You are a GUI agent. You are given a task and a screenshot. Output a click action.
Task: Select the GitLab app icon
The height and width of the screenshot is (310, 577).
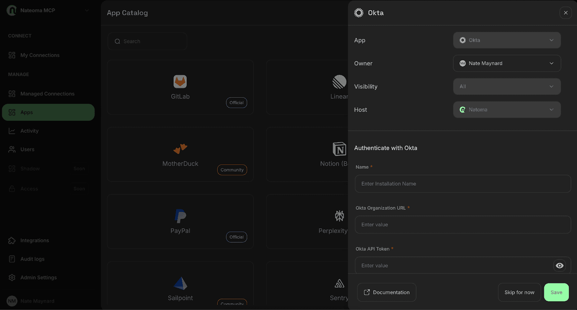[x=180, y=81]
